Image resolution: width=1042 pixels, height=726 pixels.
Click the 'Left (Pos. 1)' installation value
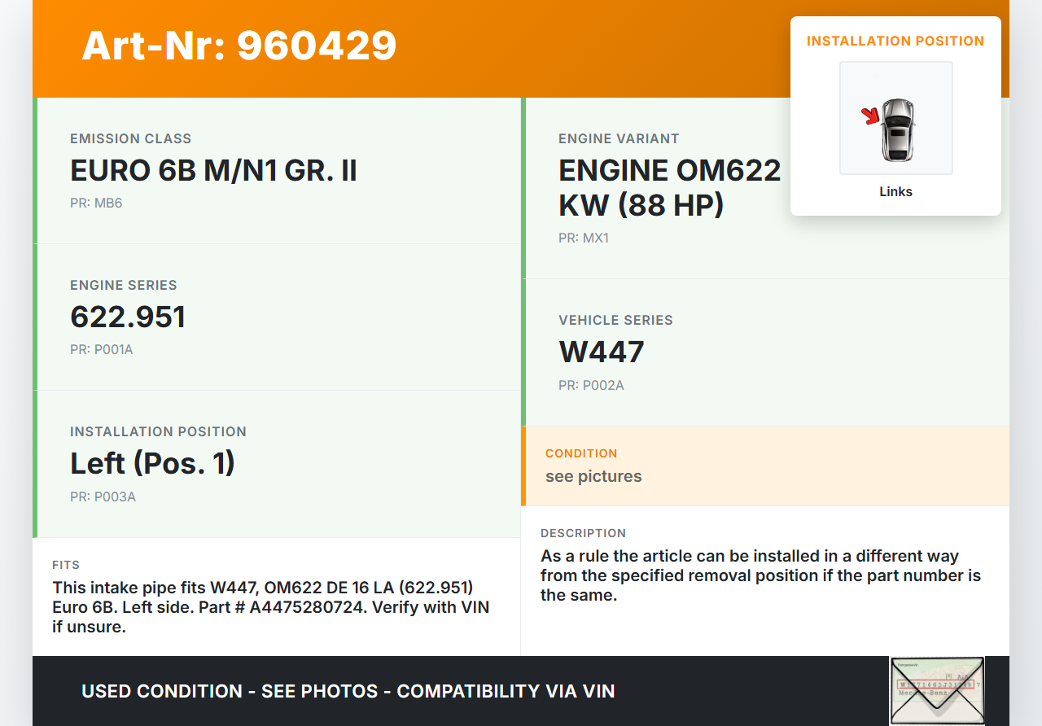coord(152,463)
